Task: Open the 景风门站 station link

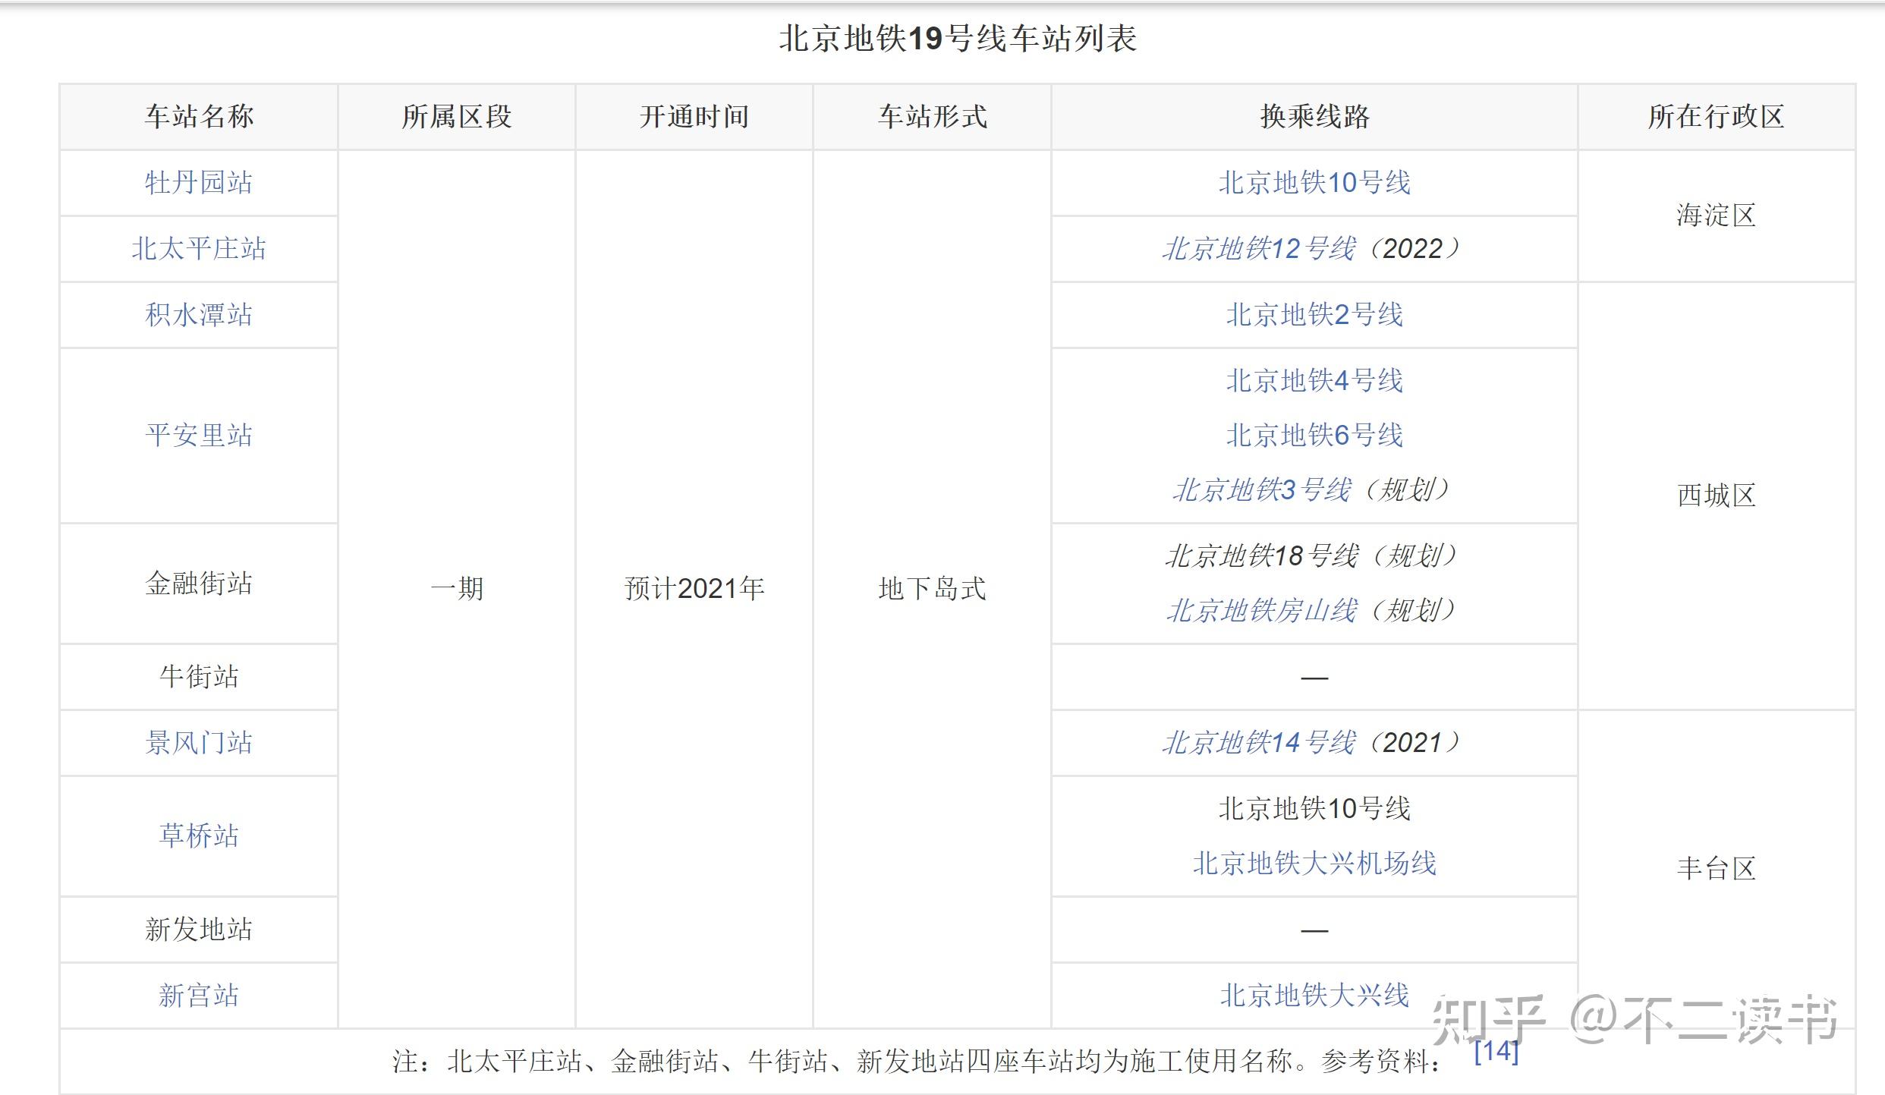Action: 198,743
